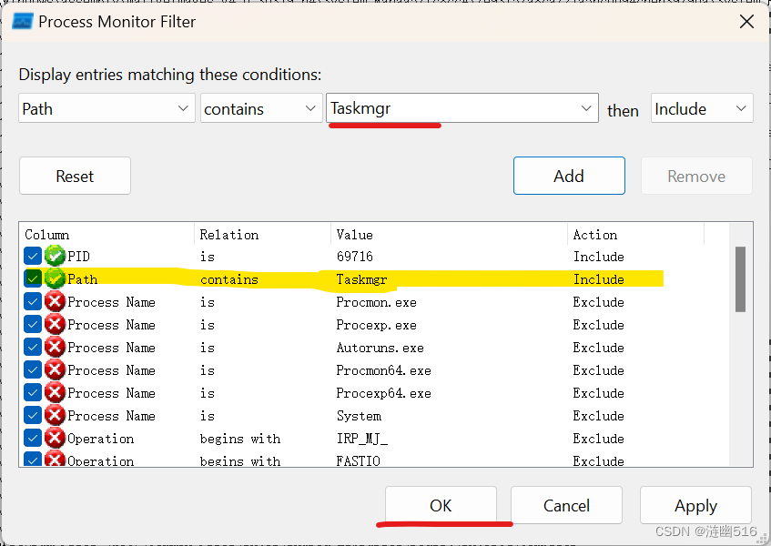Click the green Include icon on Path row
The height and width of the screenshot is (546, 771).
point(54,278)
